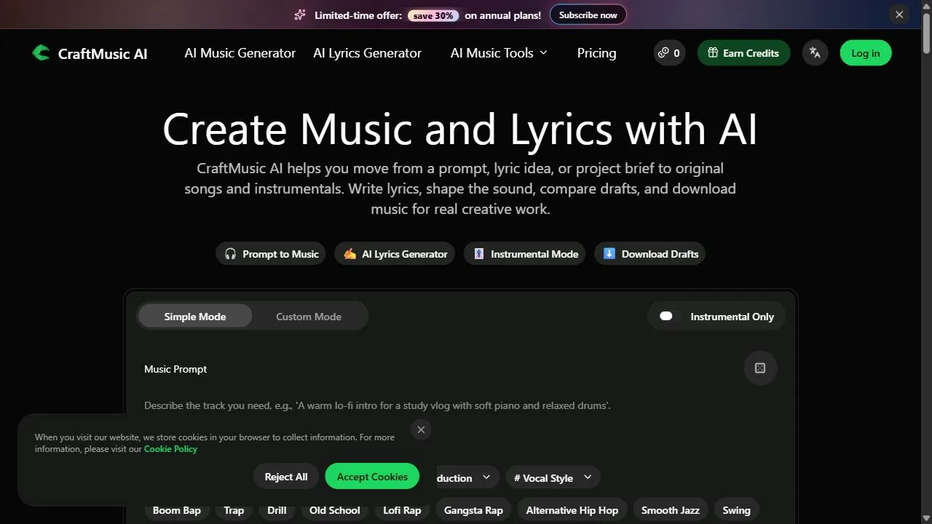The image size is (932, 524).
Task: Select the Old School style tag
Action: point(335,510)
